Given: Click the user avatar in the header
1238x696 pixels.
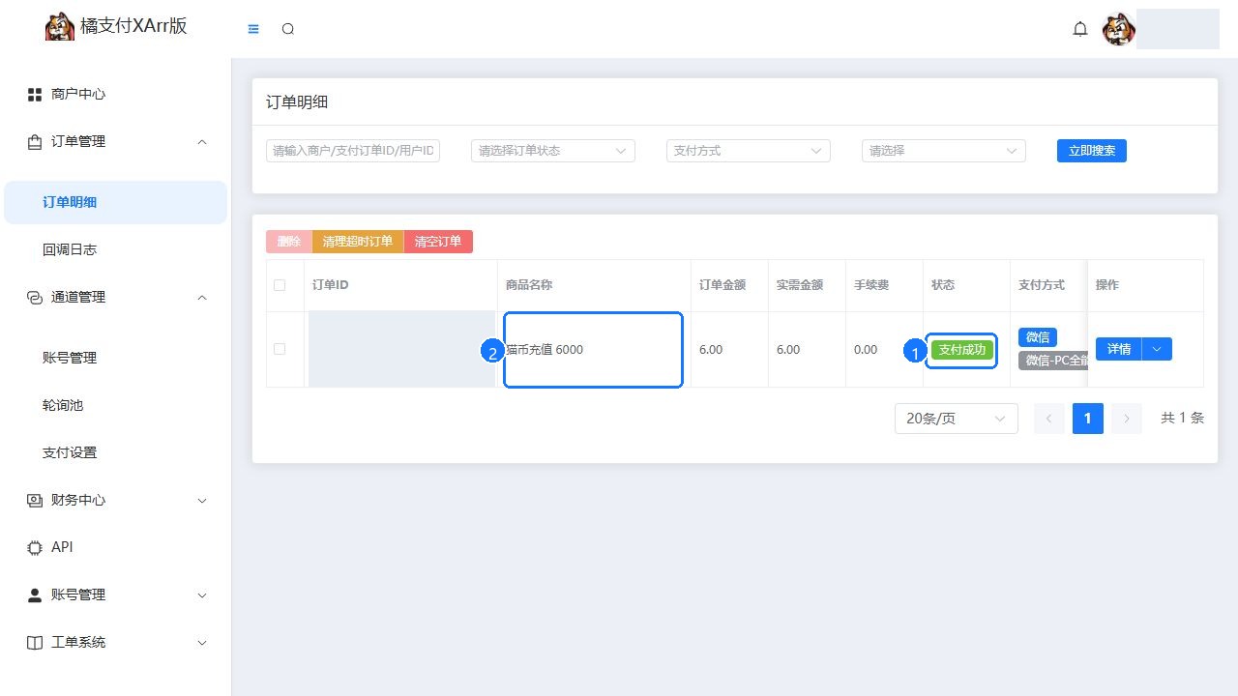Looking at the screenshot, I should click(1119, 30).
